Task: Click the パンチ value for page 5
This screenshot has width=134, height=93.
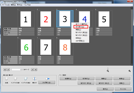Action: 104,35
